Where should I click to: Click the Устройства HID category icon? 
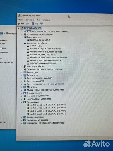[x=25, y=123]
